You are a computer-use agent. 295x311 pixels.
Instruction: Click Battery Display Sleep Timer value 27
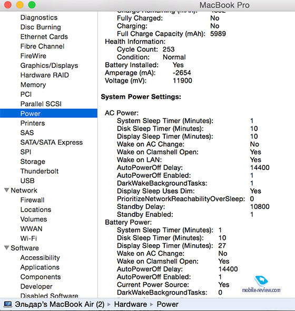pos(222,246)
